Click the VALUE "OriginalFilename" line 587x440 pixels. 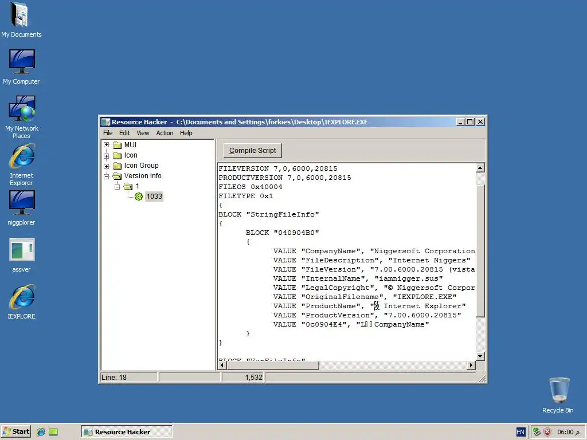point(365,297)
